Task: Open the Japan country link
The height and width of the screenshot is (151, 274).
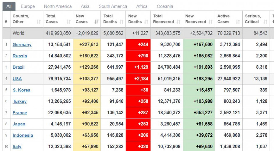Action: [19, 124]
